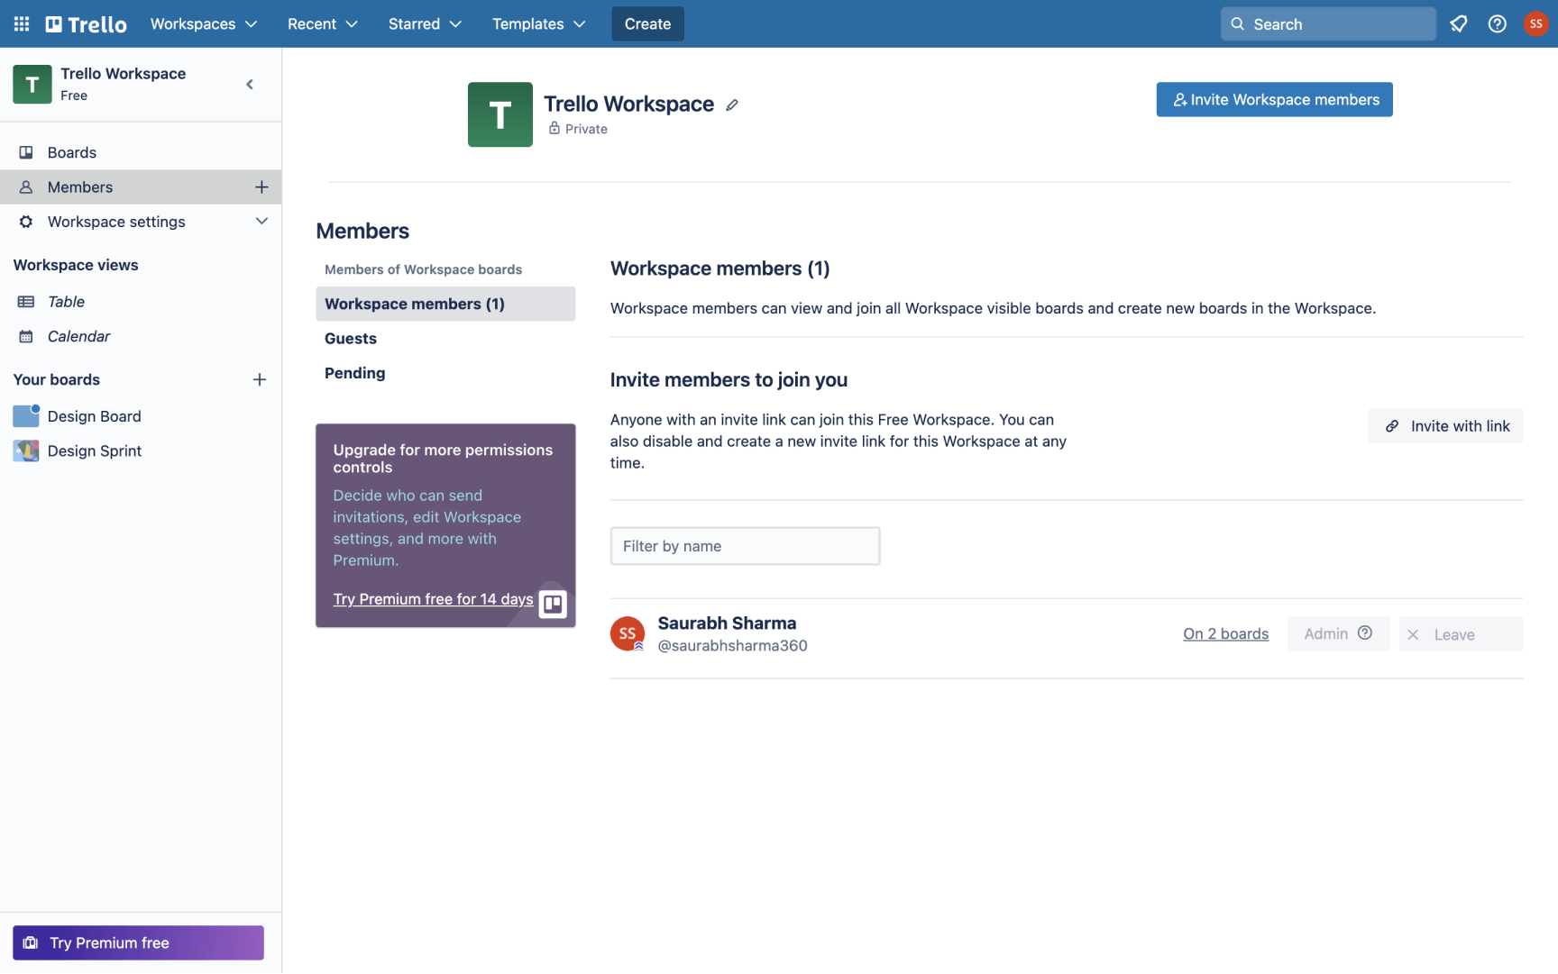The image size is (1558, 974).
Task: Click the Calendar view icon
Action: pos(26,337)
